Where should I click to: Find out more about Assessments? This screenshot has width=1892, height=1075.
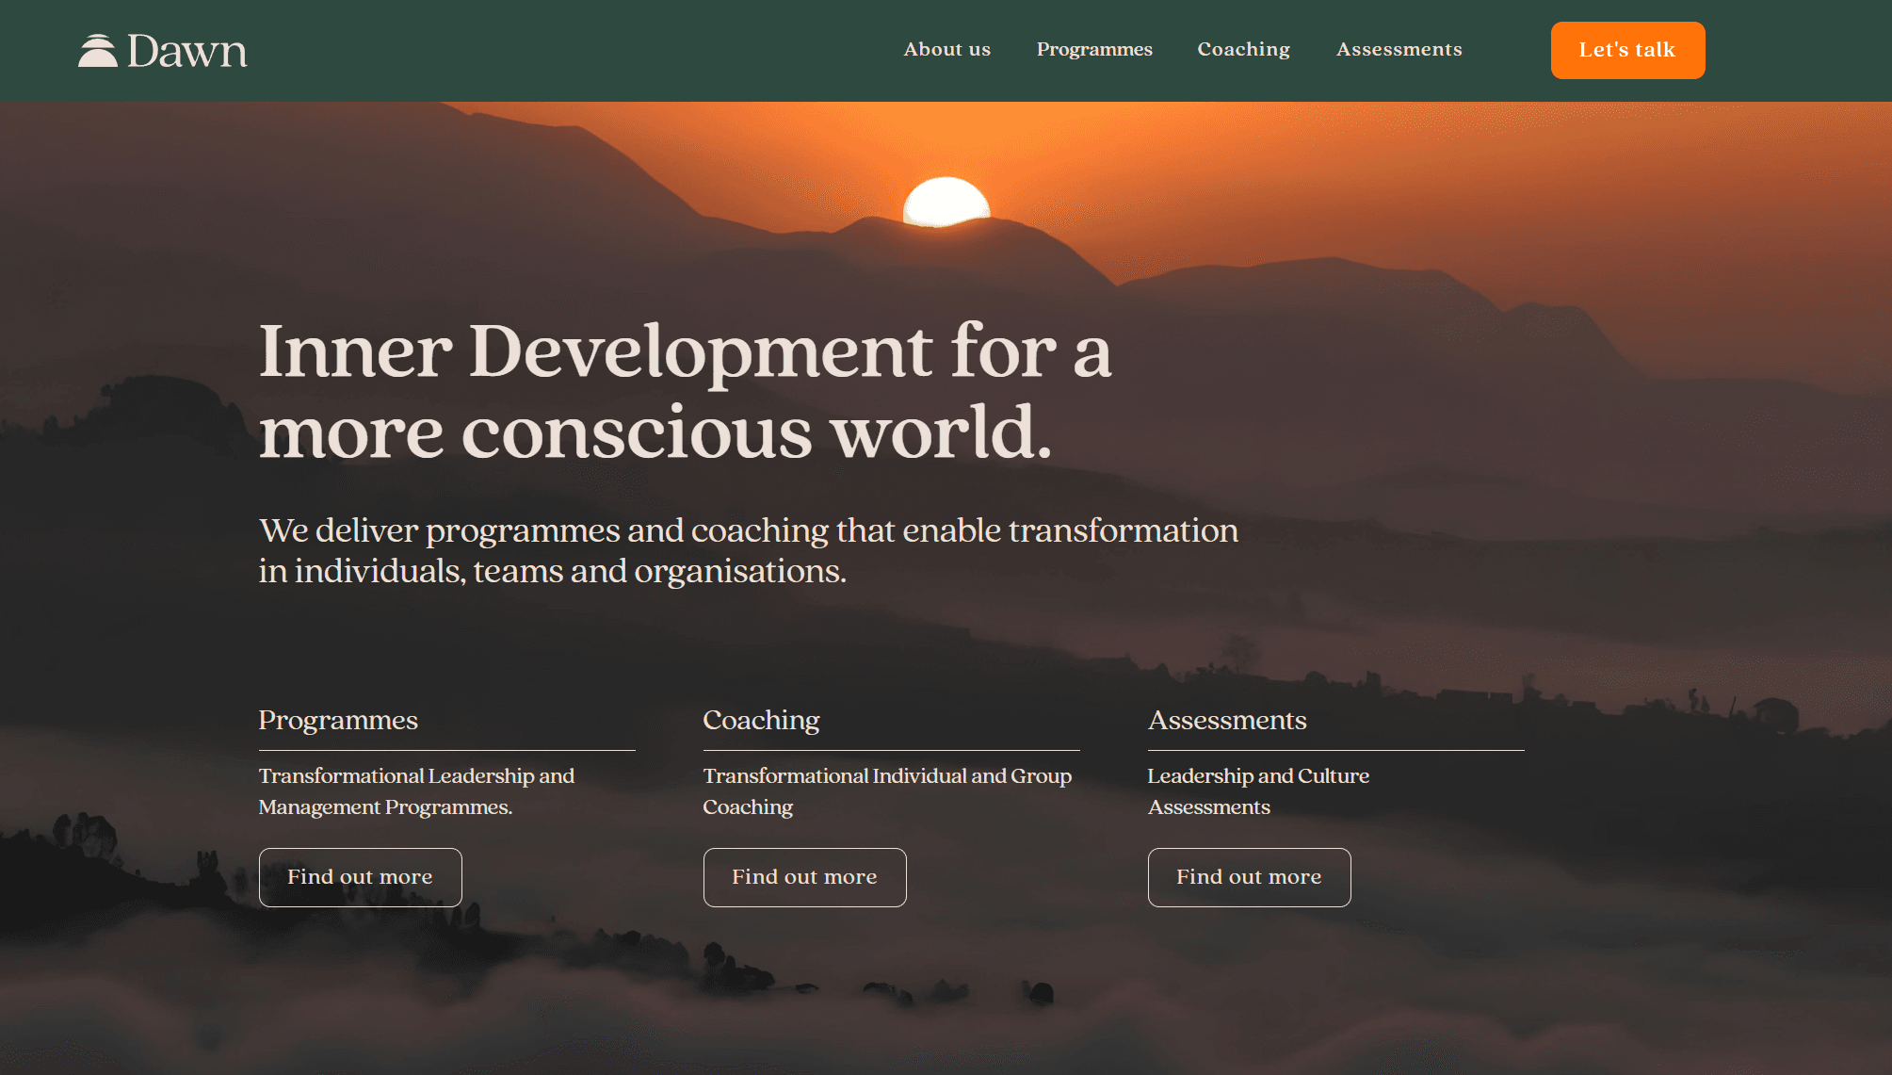coord(1249,877)
